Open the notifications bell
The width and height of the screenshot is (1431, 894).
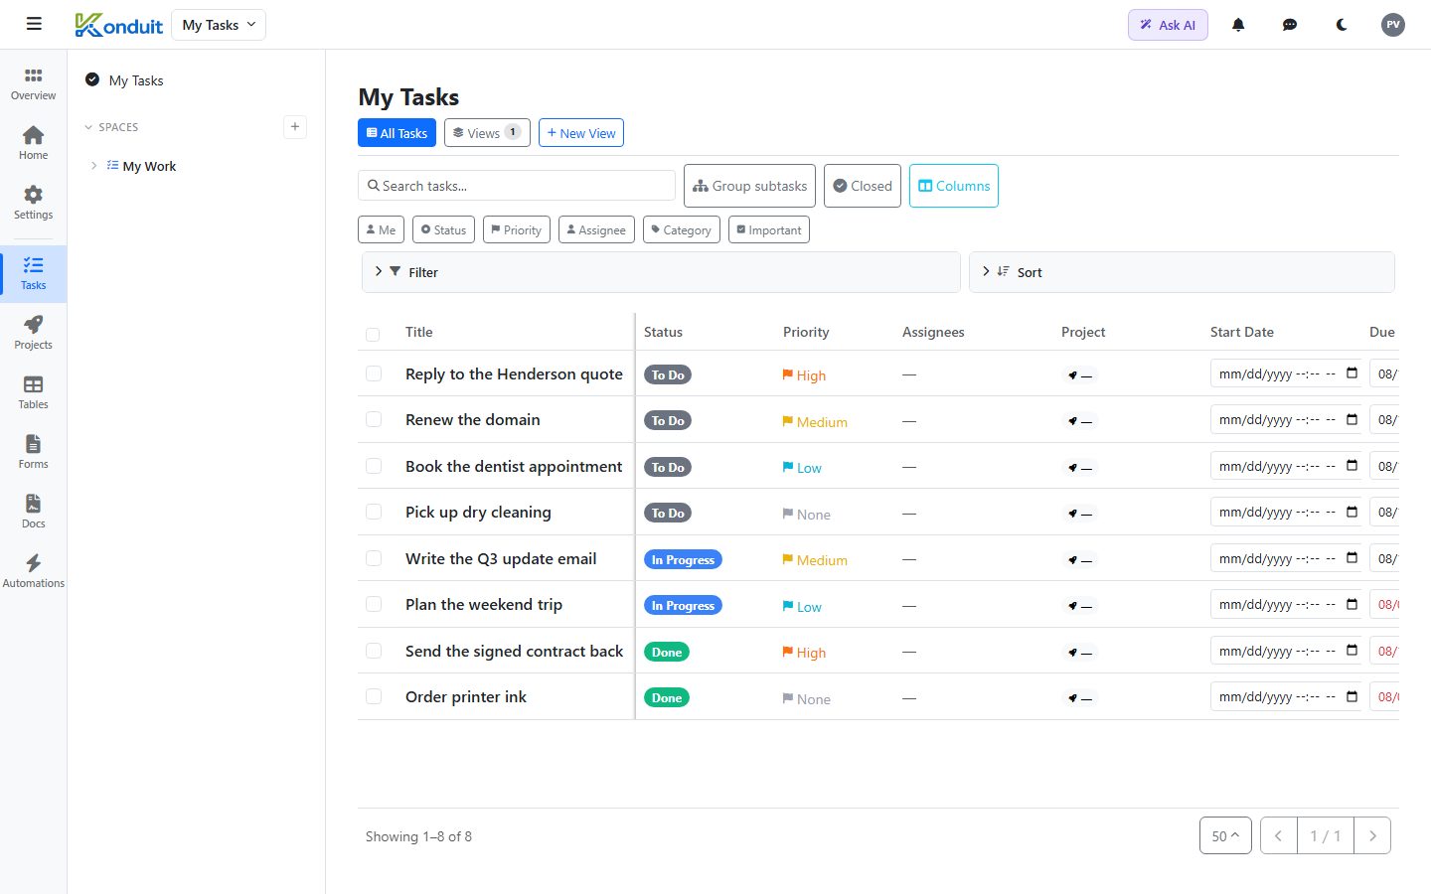[x=1238, y=25]
